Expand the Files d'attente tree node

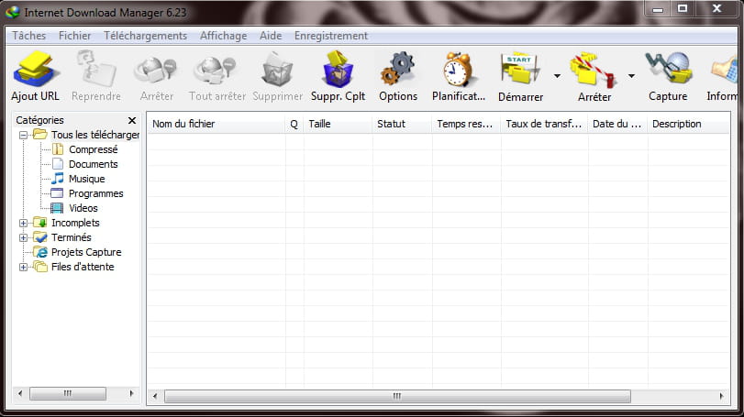(23, 268)
